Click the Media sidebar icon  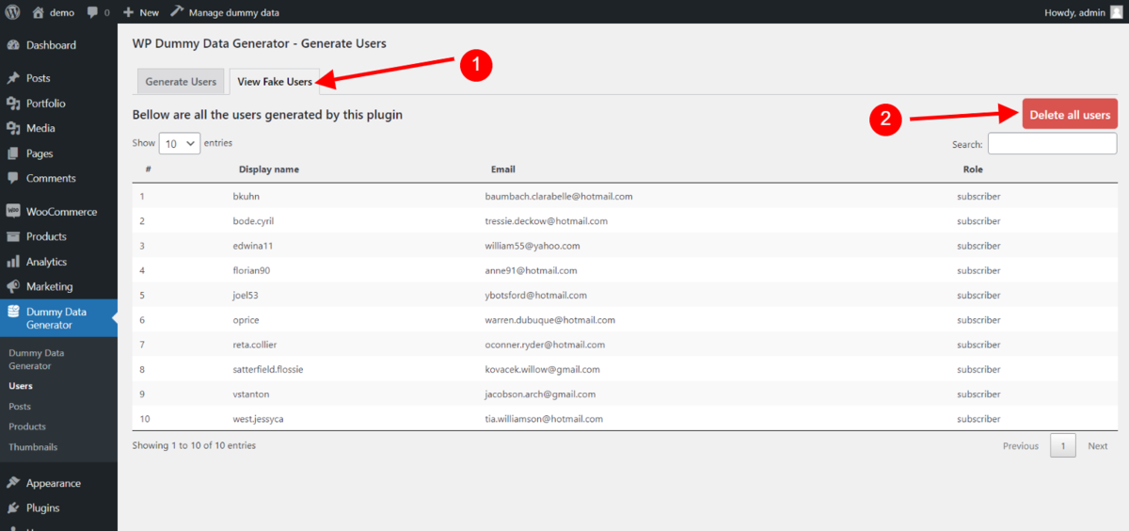pos(13,128)
